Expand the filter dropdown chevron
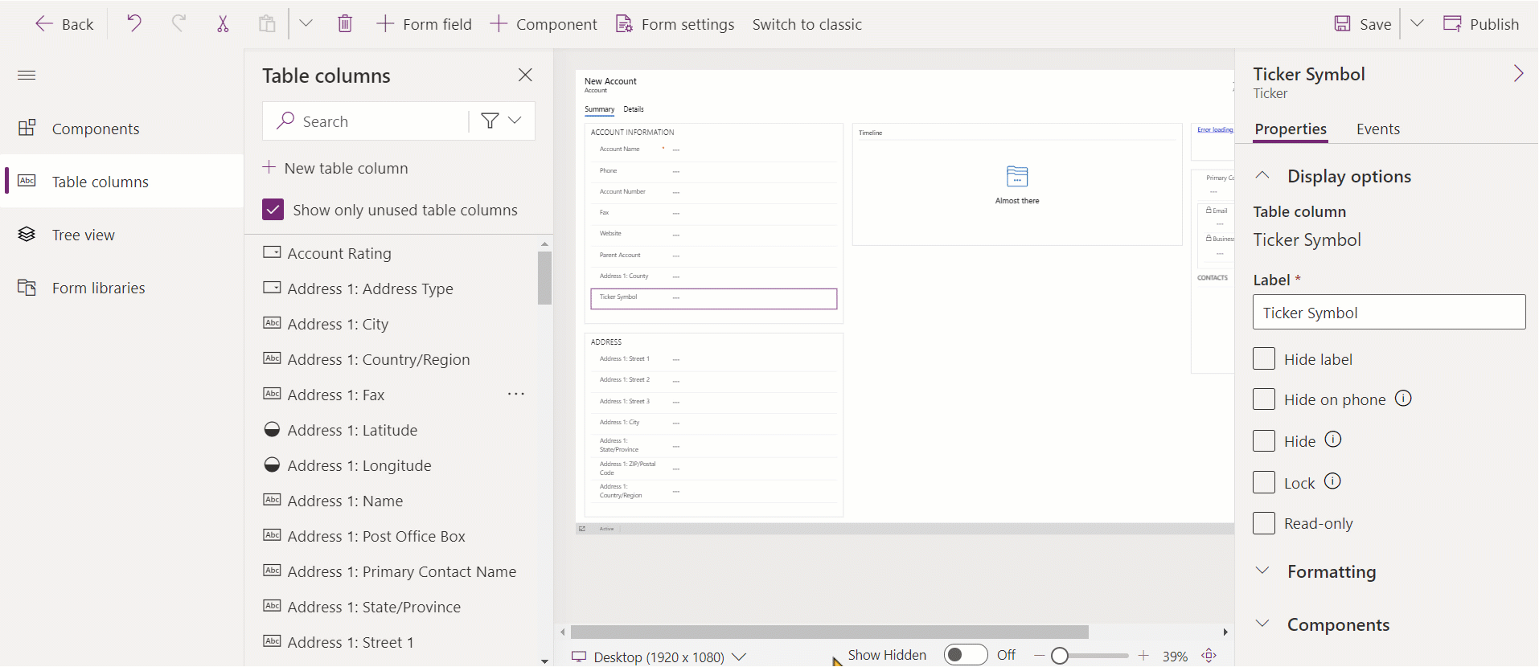The height and width of the screenshot is (667, 1539). pyautogui.click(x=515, y=121)
